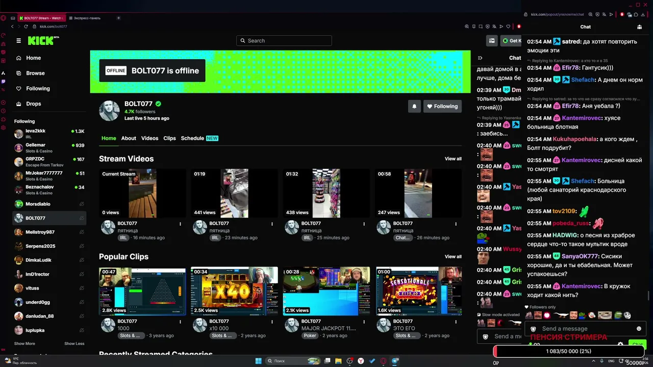The height and width of the screenshot is (367, 653).
Task: Open options menu for the clip titled 1000
Action: point(180,322)
